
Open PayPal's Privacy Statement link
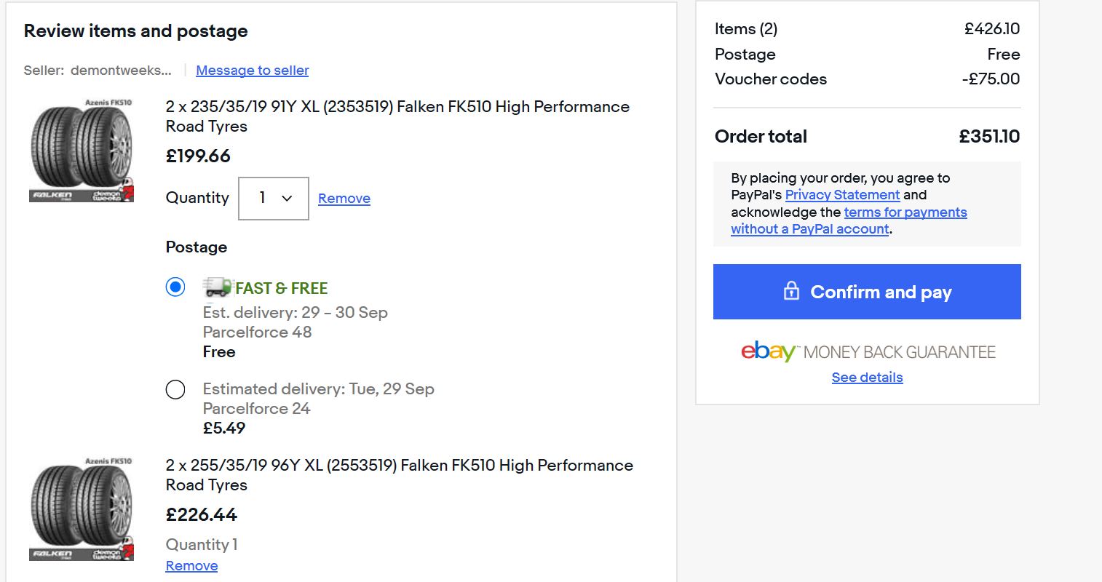coord(842,195)
